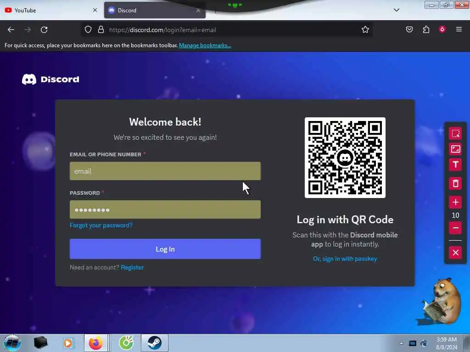
Task: Open the Firefox hamburger menu
Action: click(x=459, y=29)
